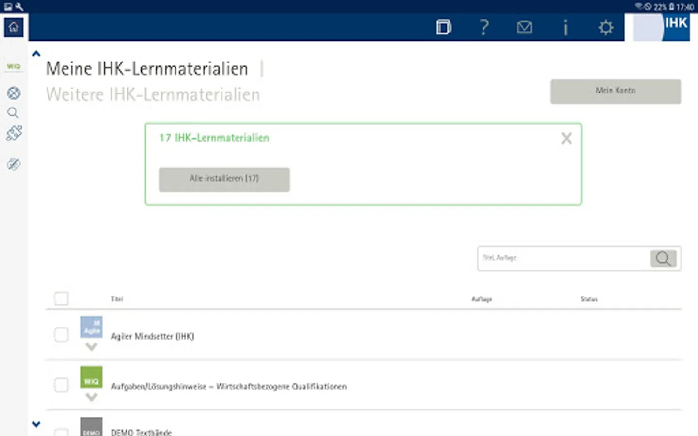Open the info icon in header
The width and height of the screenshot is (698, 436).
[565, 28]
